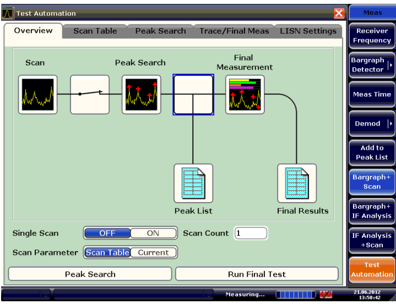Click the date and time display
This screenshot has width=396, height=304.
367,295
